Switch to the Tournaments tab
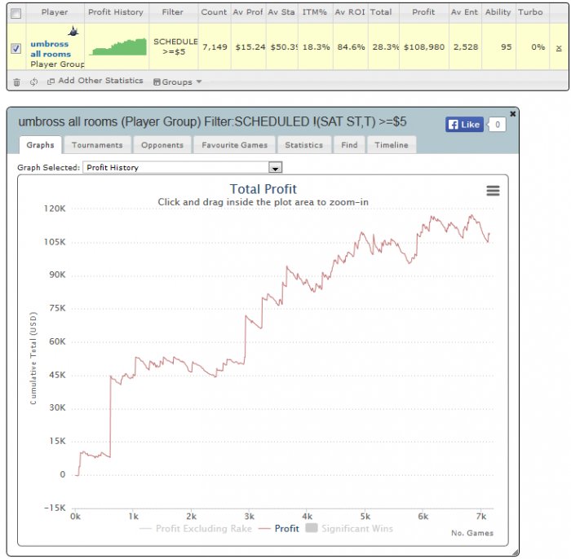Viewport: 571px width, 559px height. click(97, 145)
